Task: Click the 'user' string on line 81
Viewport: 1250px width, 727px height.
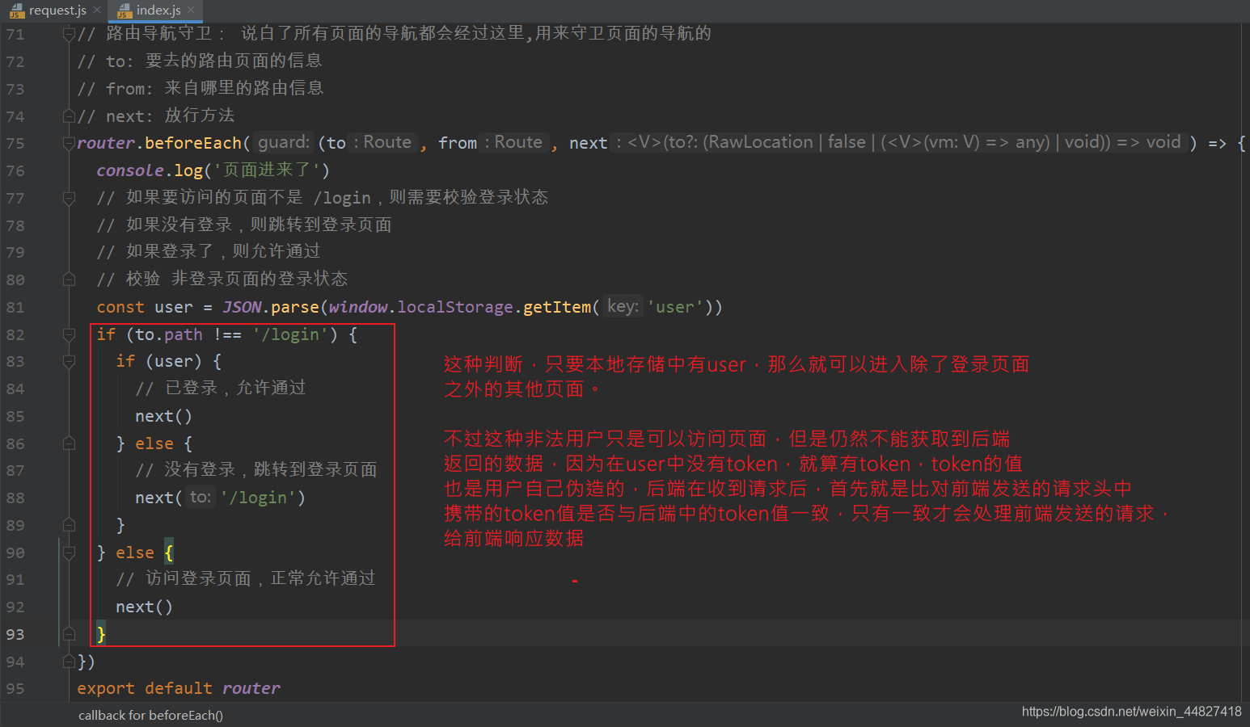Action: [x=675, y=307]
